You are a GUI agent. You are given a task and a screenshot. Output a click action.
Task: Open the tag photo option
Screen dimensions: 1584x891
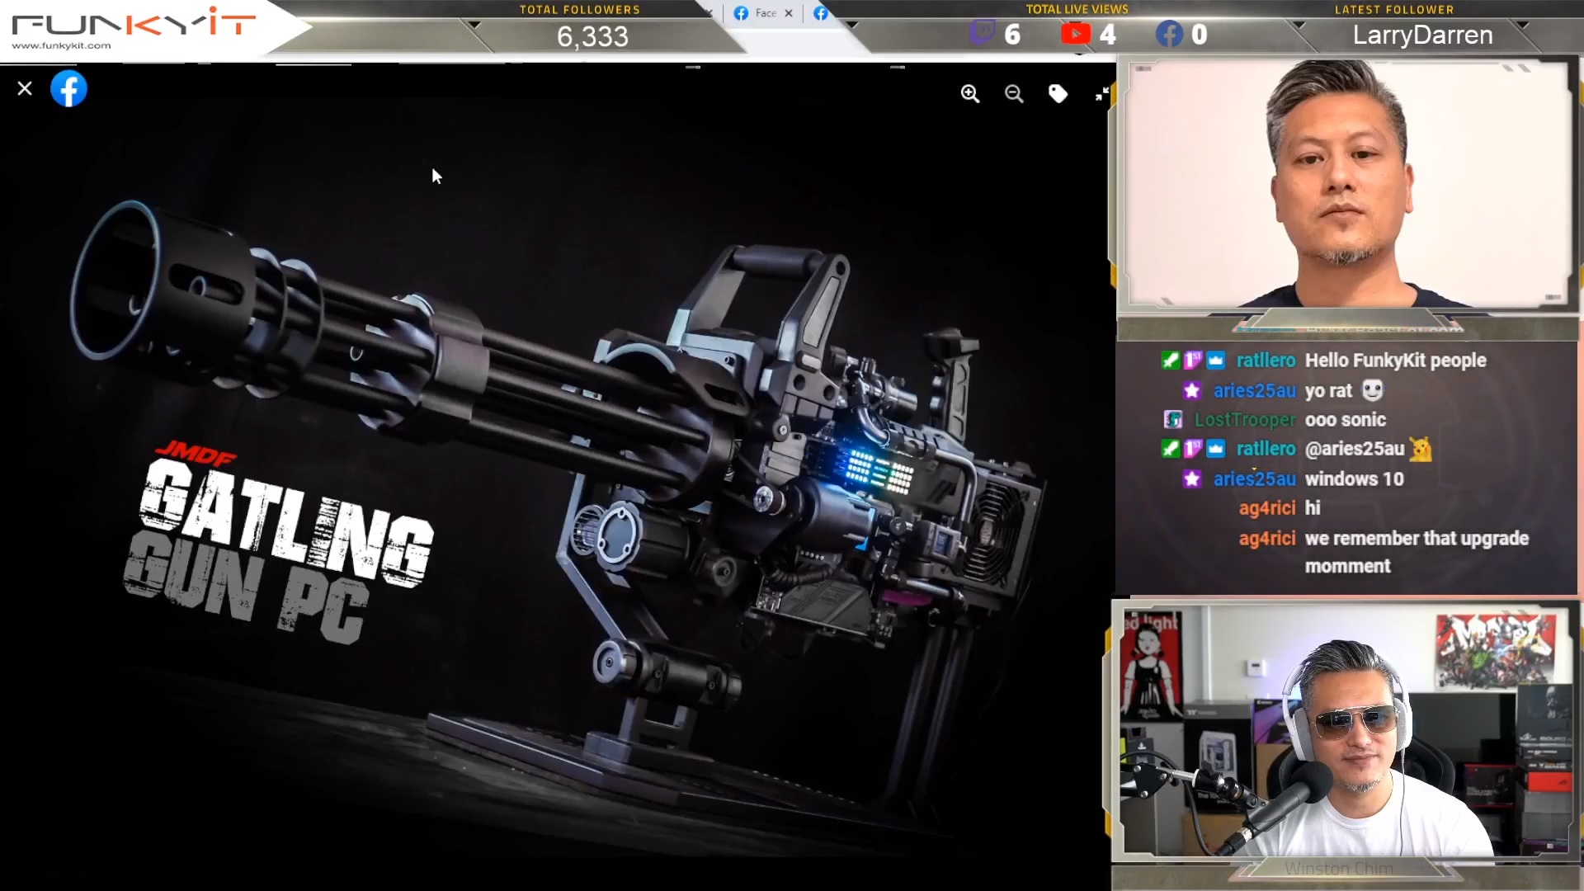1058,93
